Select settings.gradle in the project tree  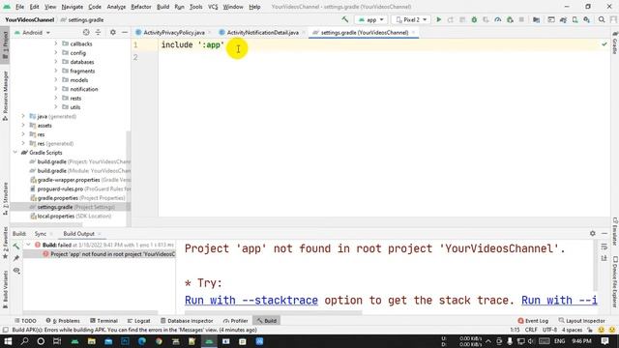click(70, 207)
